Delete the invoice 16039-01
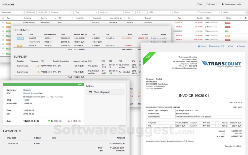Image resolution: width=248 pixels, height=155 pixels. tap(241, 46)
